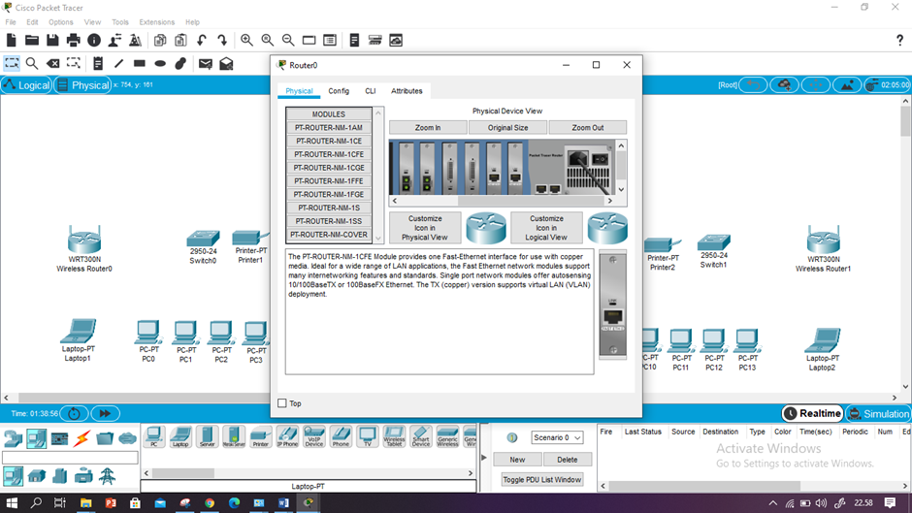Open the Options menu
This screenshot has height=513, width=912.
pos(60,22)
